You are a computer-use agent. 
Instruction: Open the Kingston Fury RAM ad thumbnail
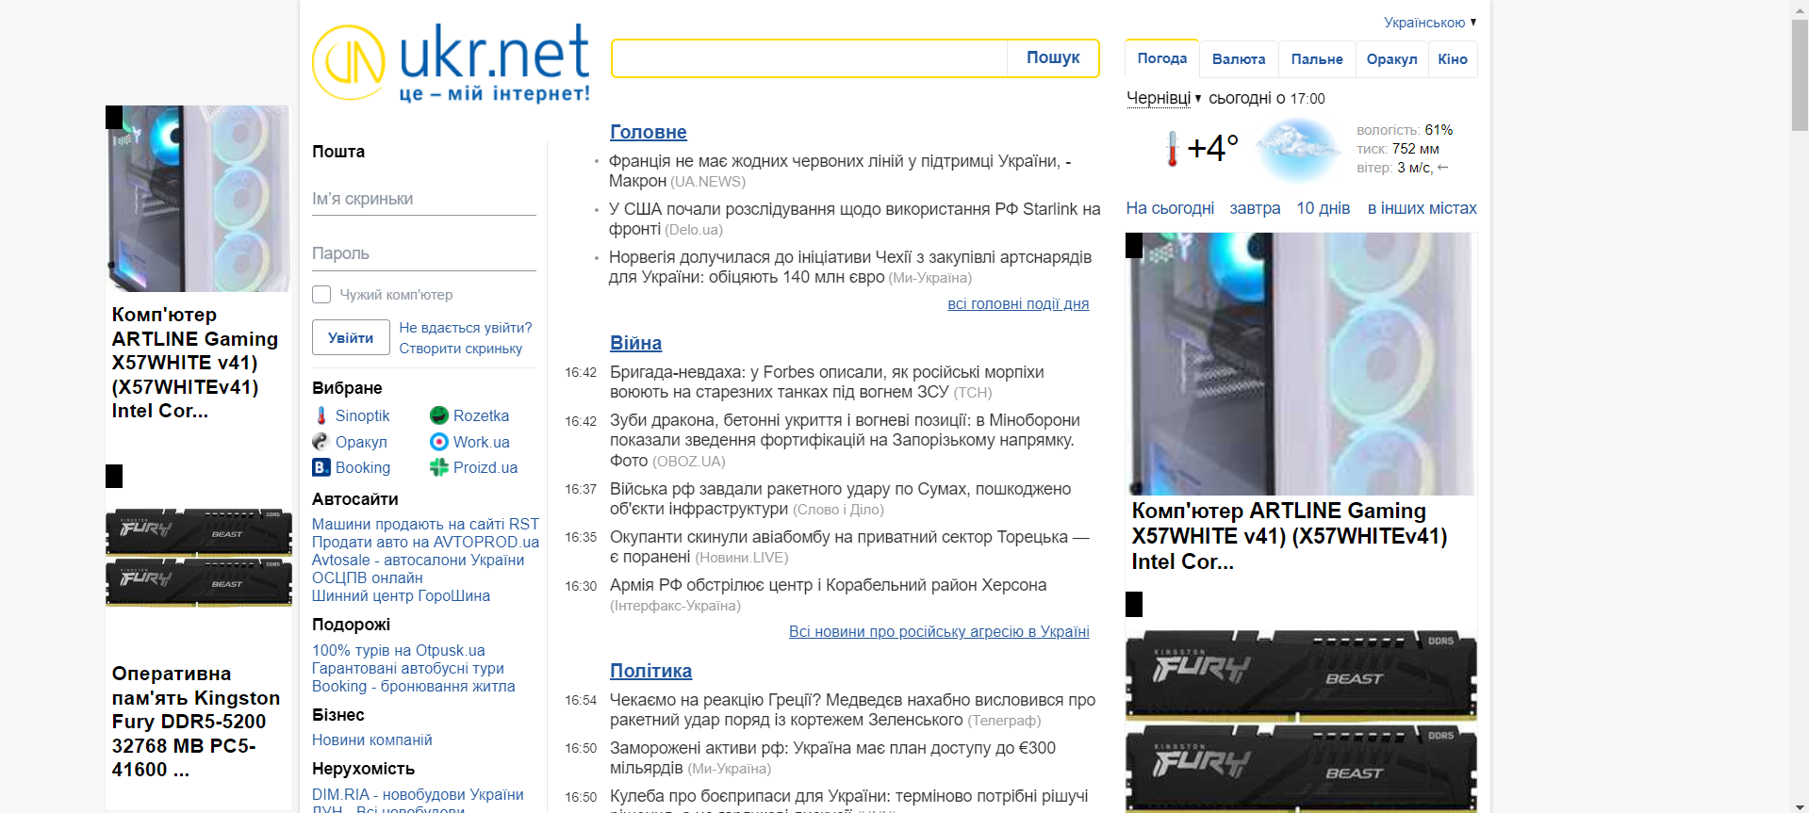(x=199, y=558)
